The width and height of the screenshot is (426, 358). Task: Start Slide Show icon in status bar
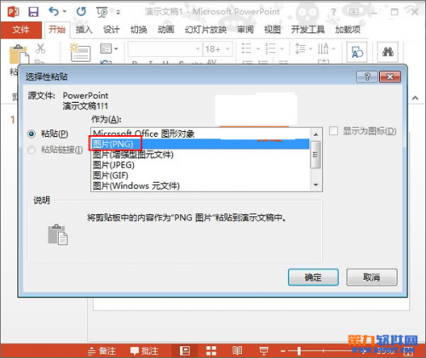click(263, 351)
